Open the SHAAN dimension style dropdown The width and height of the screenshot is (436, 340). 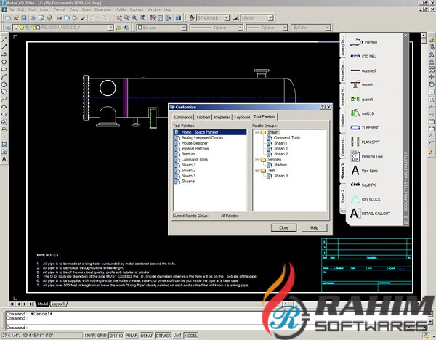pos(270,18)
